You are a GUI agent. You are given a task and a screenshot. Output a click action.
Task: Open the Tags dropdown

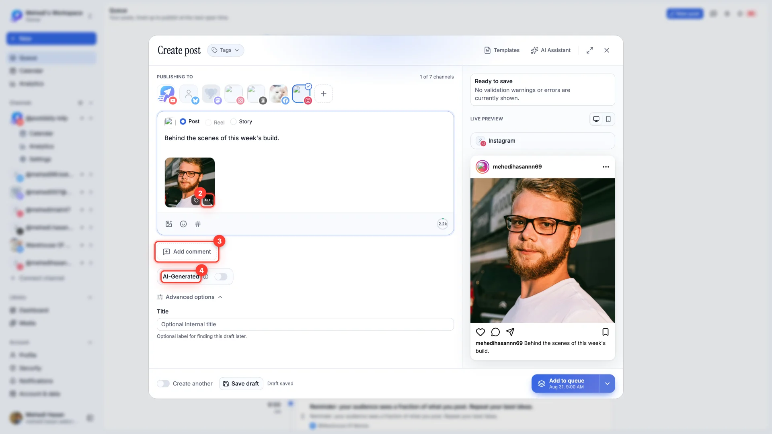tap(226, 50)
